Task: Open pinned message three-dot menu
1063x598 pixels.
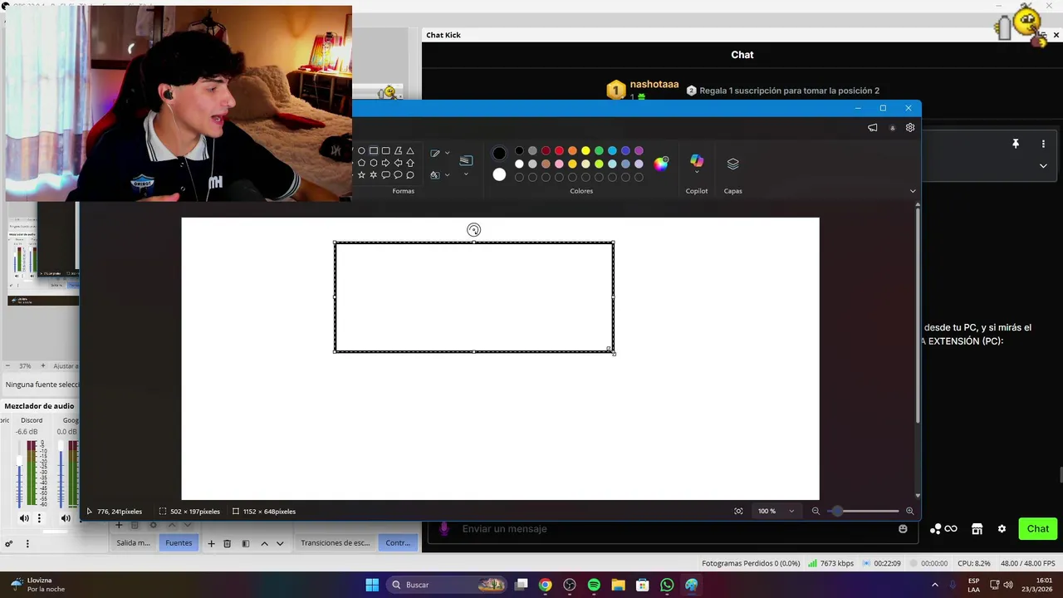Action: [x=1043, y=144]
